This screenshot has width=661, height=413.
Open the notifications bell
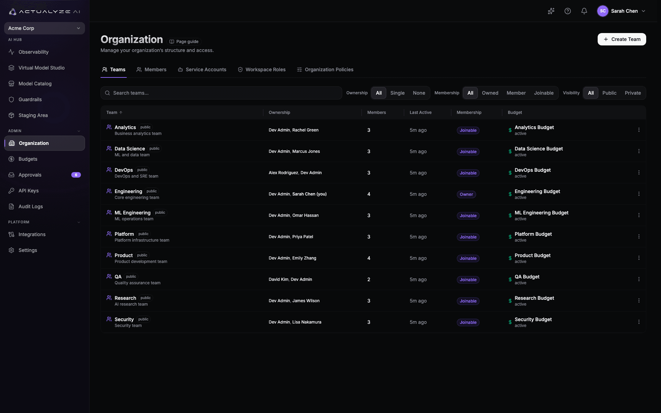pyautogui.click(x=584, y=11)
